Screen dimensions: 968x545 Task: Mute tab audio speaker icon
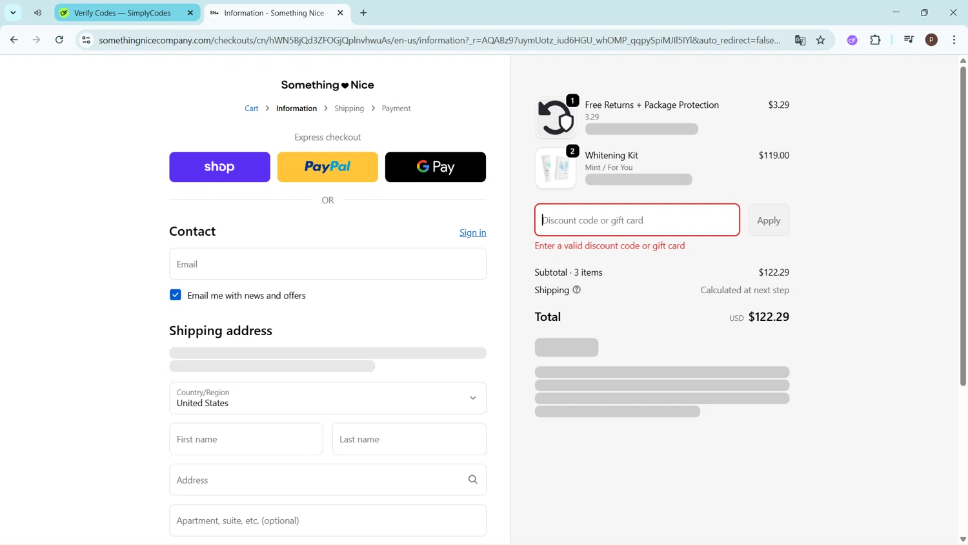[37, 13]
